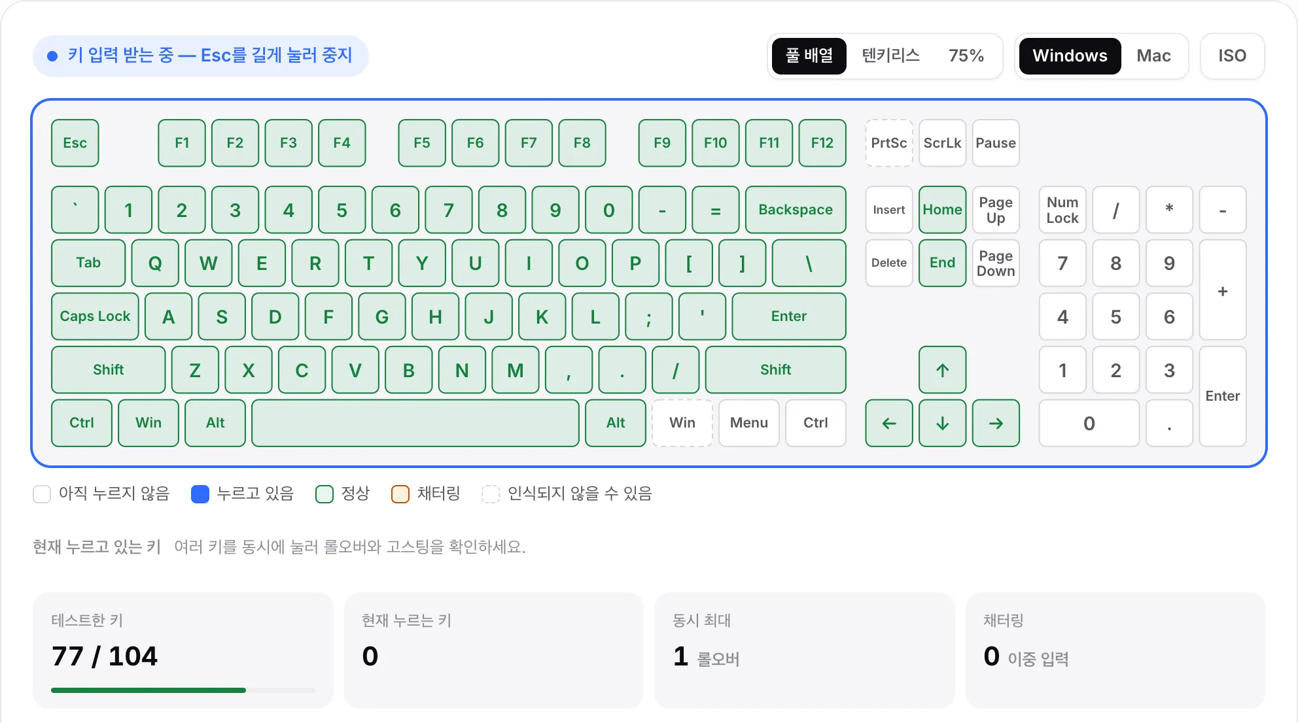Click the Delete key
This screenshot has width=1298, height=723.
[888, 263]
